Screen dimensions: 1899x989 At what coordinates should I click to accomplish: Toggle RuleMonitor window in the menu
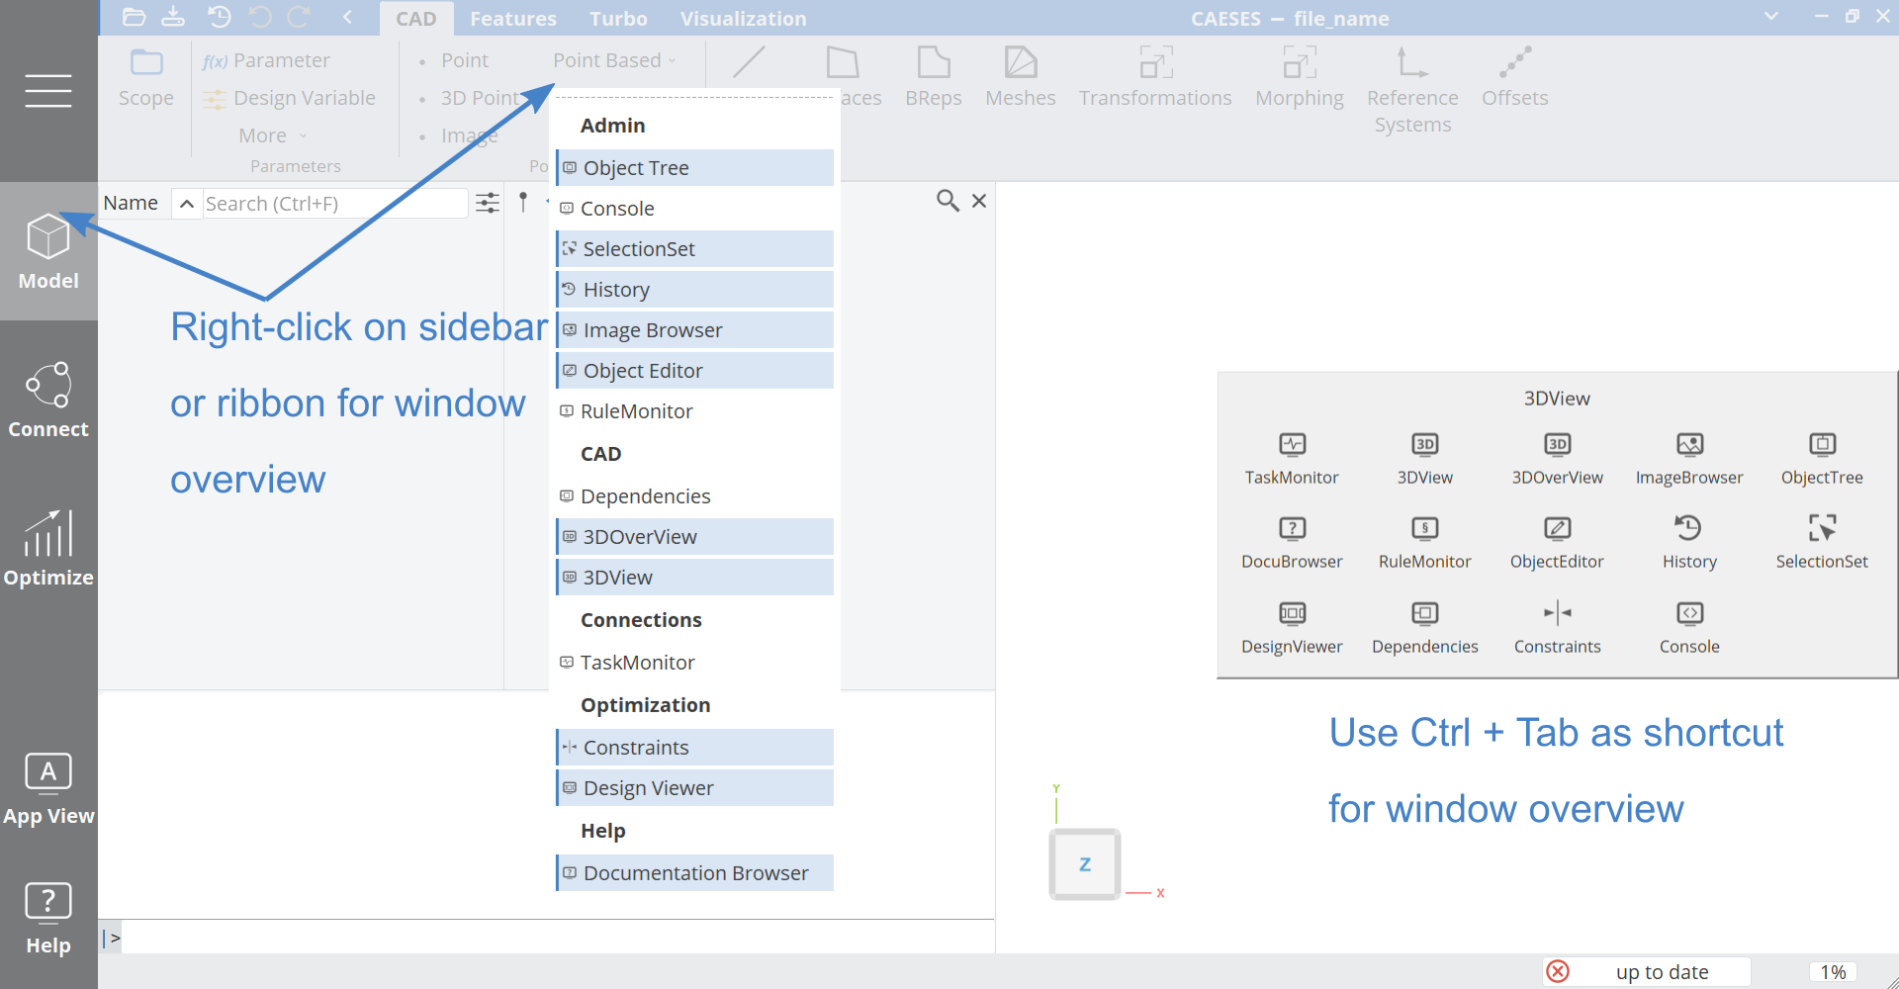coord(694,411)
